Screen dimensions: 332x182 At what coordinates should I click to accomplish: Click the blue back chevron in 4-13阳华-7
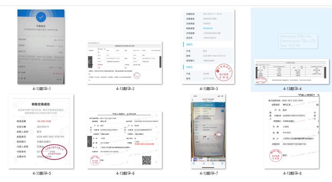[192, 100]
